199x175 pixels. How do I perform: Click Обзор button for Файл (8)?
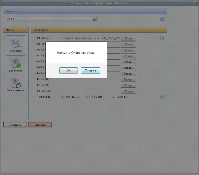[x=128, y=79]
